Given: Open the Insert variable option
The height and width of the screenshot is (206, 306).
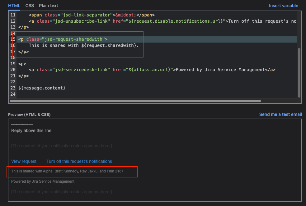Looking at the screenshot, I should pyautogui.click(x=284, y=6).
